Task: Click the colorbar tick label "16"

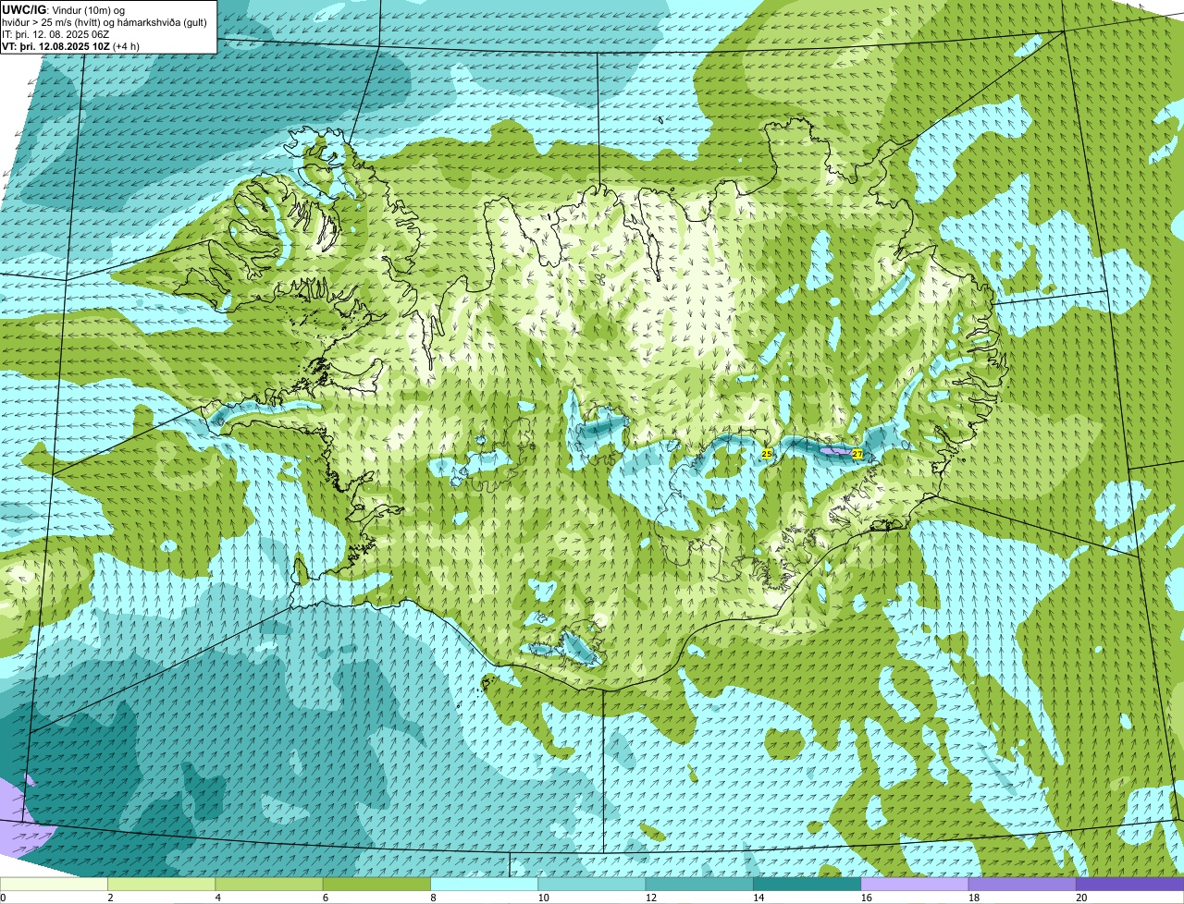Action: point(866,898)
